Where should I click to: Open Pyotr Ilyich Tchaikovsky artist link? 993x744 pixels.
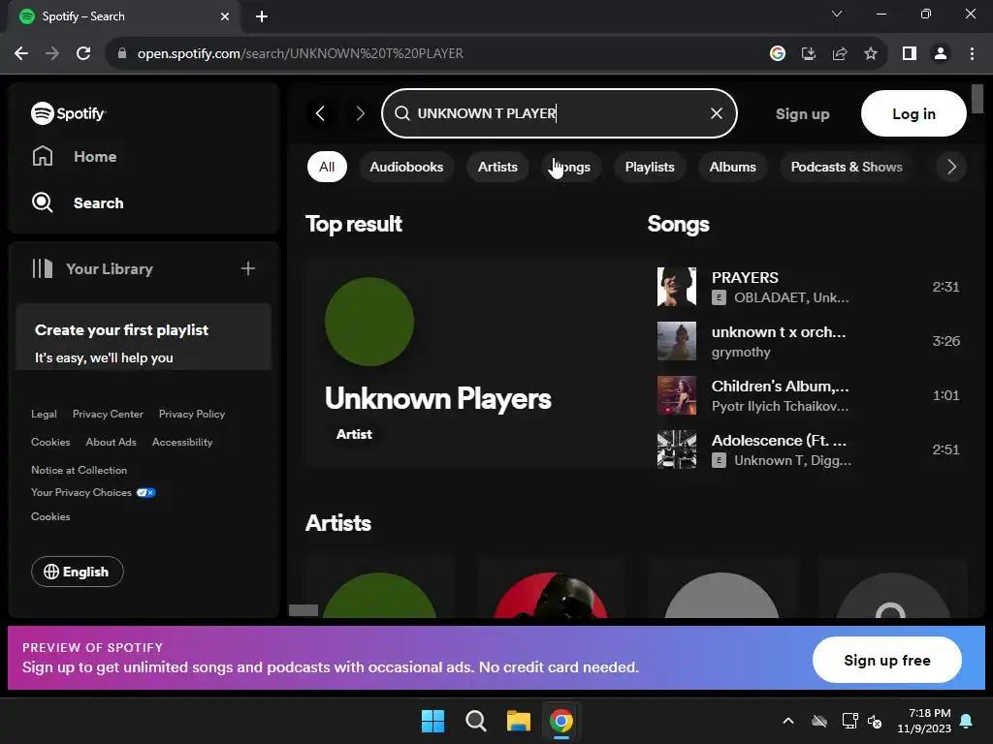(x=780, y=406)
